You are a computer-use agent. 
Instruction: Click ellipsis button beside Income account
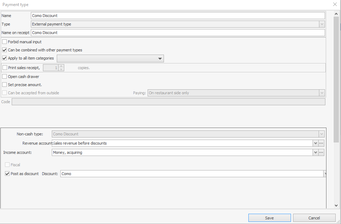click(321, 152)
